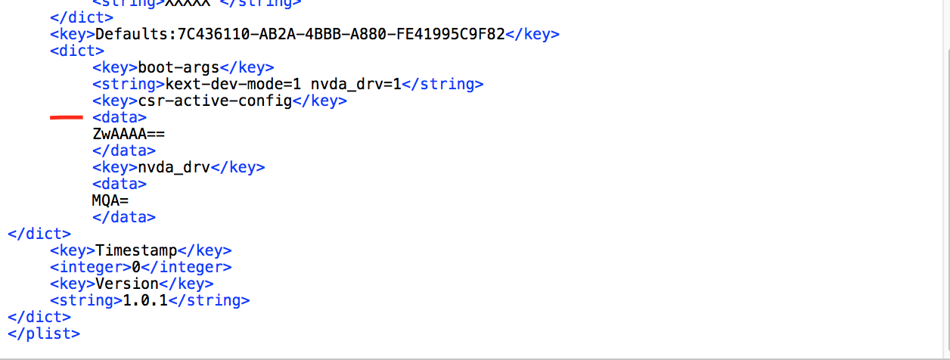Select the MQA= data value

pos(110,200)
